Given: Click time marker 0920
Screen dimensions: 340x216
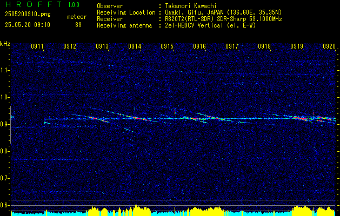Looking at the screenshot, I should tap(329, 46).
